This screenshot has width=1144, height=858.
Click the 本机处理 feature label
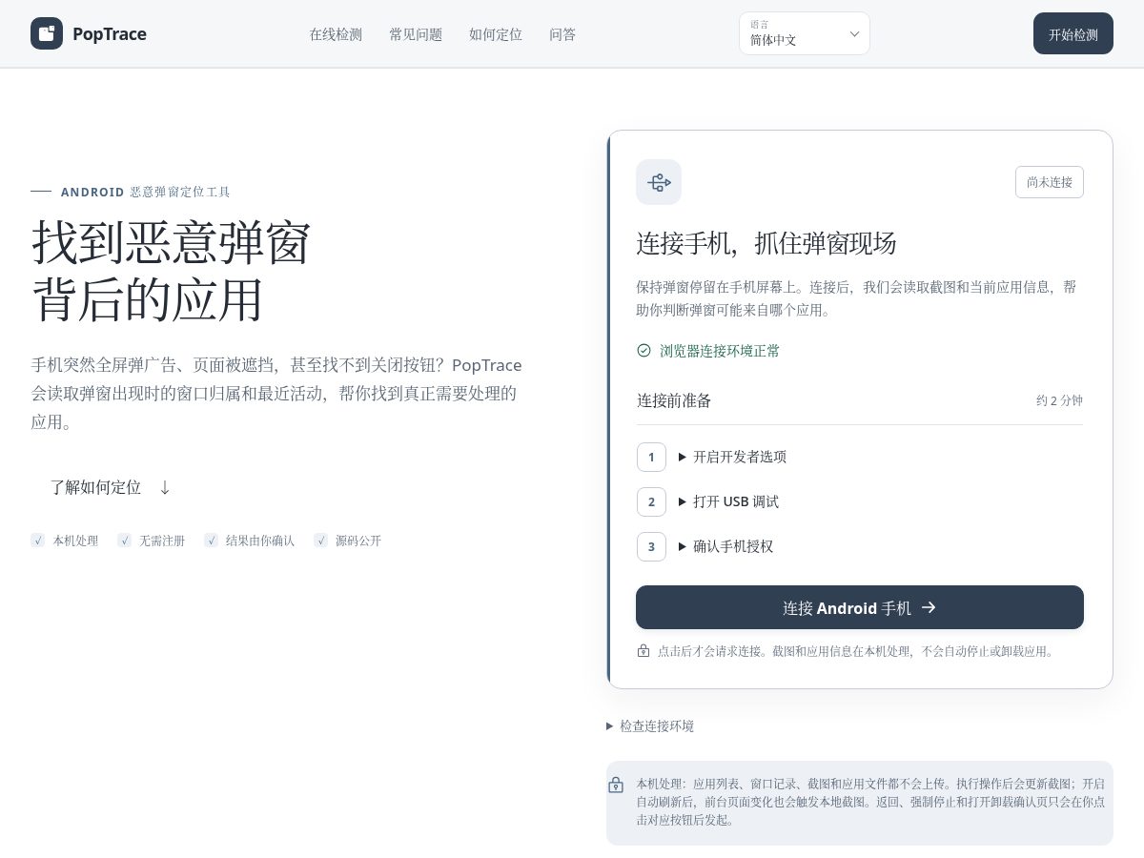(75, 541)
